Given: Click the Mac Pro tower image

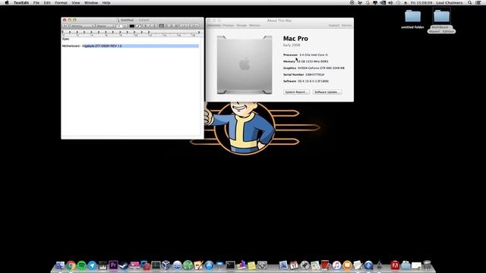Looking at the screenshot, I should [x=245, y=64].
